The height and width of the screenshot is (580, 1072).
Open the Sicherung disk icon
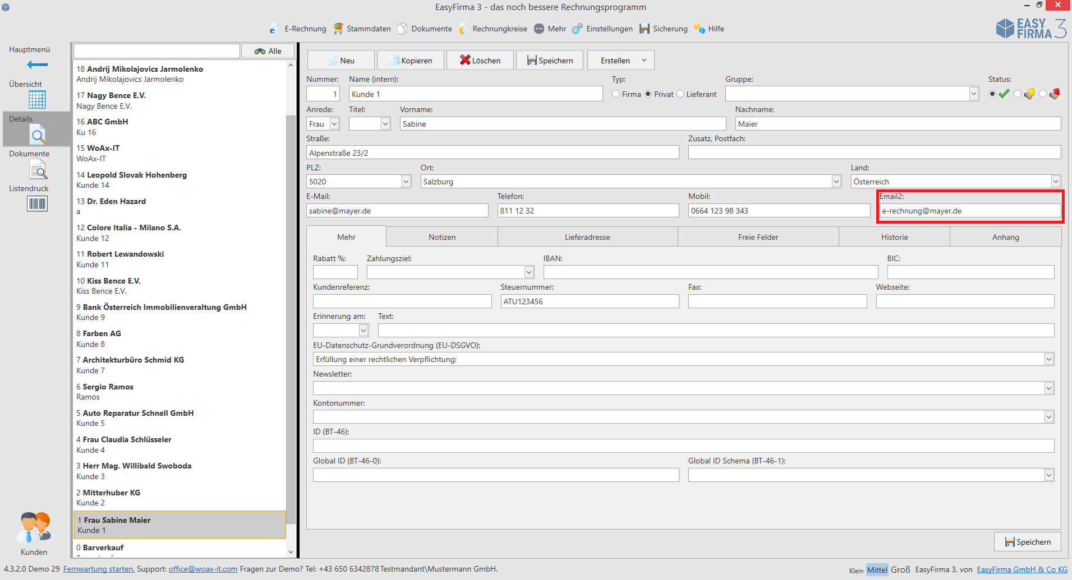click(645, 29)
